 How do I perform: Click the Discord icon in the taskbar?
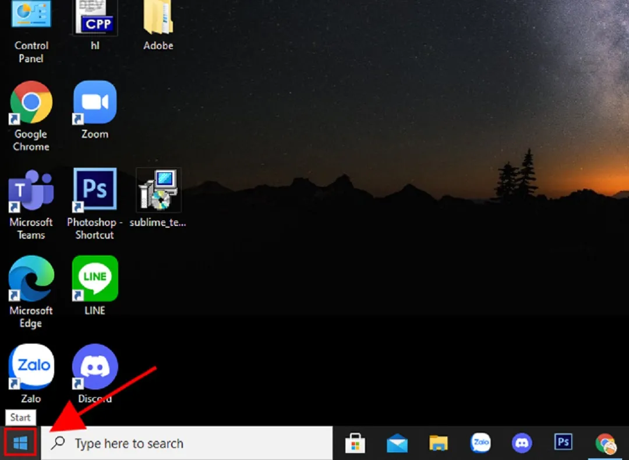click(x=522, y=444)
